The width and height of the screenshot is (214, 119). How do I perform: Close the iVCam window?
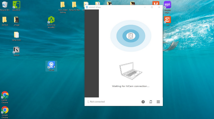click(159, 7)
